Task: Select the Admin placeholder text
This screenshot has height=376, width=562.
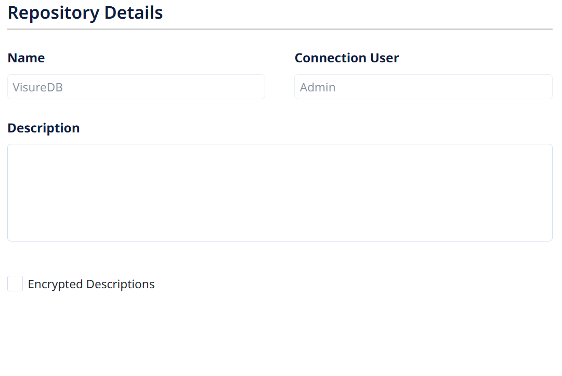Action: tap(318, 87)
